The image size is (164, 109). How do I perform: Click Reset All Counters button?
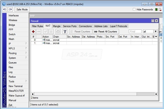[x=106, y=32]
